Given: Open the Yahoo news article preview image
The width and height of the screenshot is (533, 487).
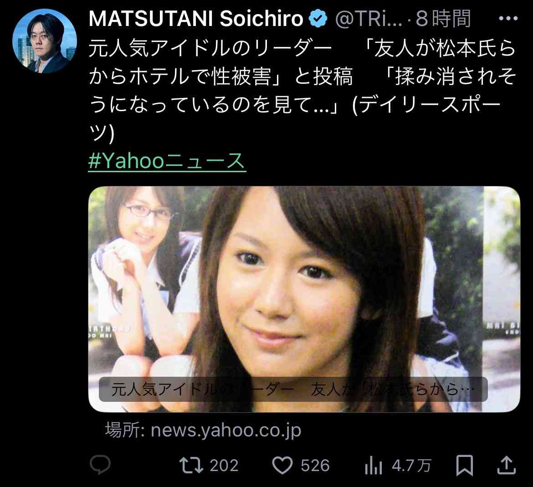Looking at the screenshot, I should [x=304, y=299].
